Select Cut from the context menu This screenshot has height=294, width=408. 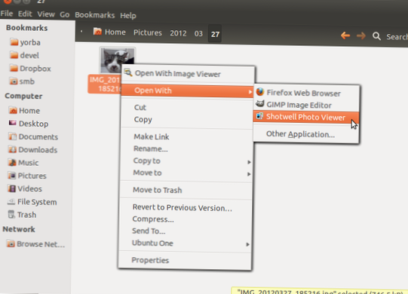tap(187, 107)
